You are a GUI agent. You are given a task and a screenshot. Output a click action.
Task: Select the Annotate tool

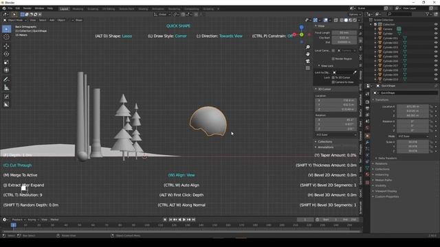point(6,80)
